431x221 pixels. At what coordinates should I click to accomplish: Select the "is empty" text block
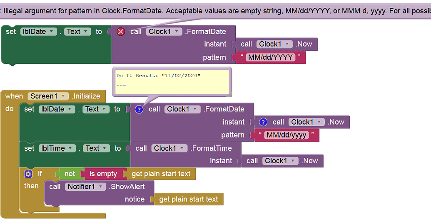click(x=103, y=174)
